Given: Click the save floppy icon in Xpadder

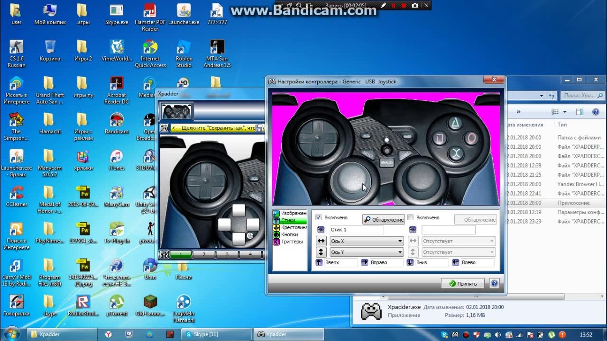Looking at the screenshot, I should pyautogui.click(x=259, y=128).
